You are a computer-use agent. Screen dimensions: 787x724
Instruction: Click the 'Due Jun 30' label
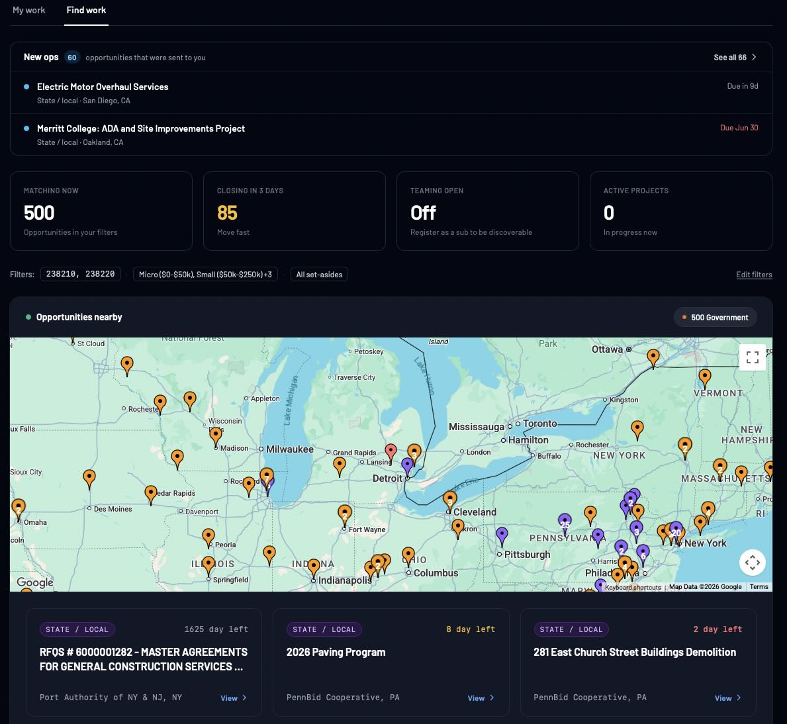click(x=739, y=128)
